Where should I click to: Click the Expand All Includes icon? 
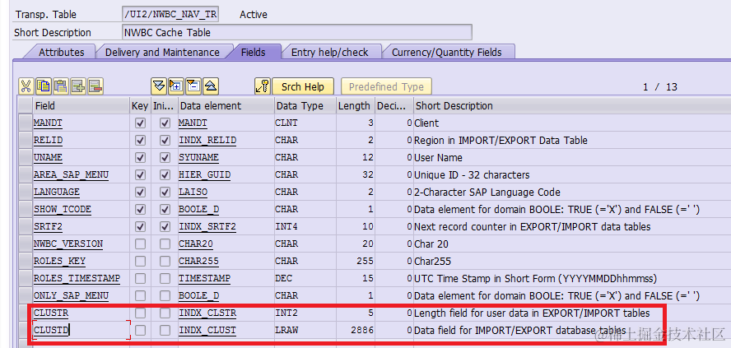(159, 86)
